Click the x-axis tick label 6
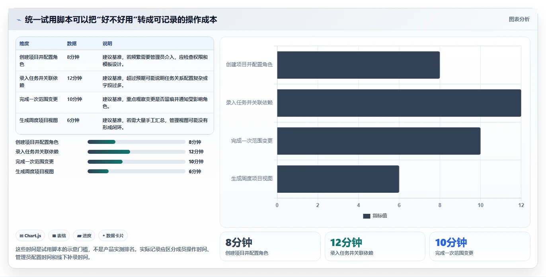 coord(399,205)
